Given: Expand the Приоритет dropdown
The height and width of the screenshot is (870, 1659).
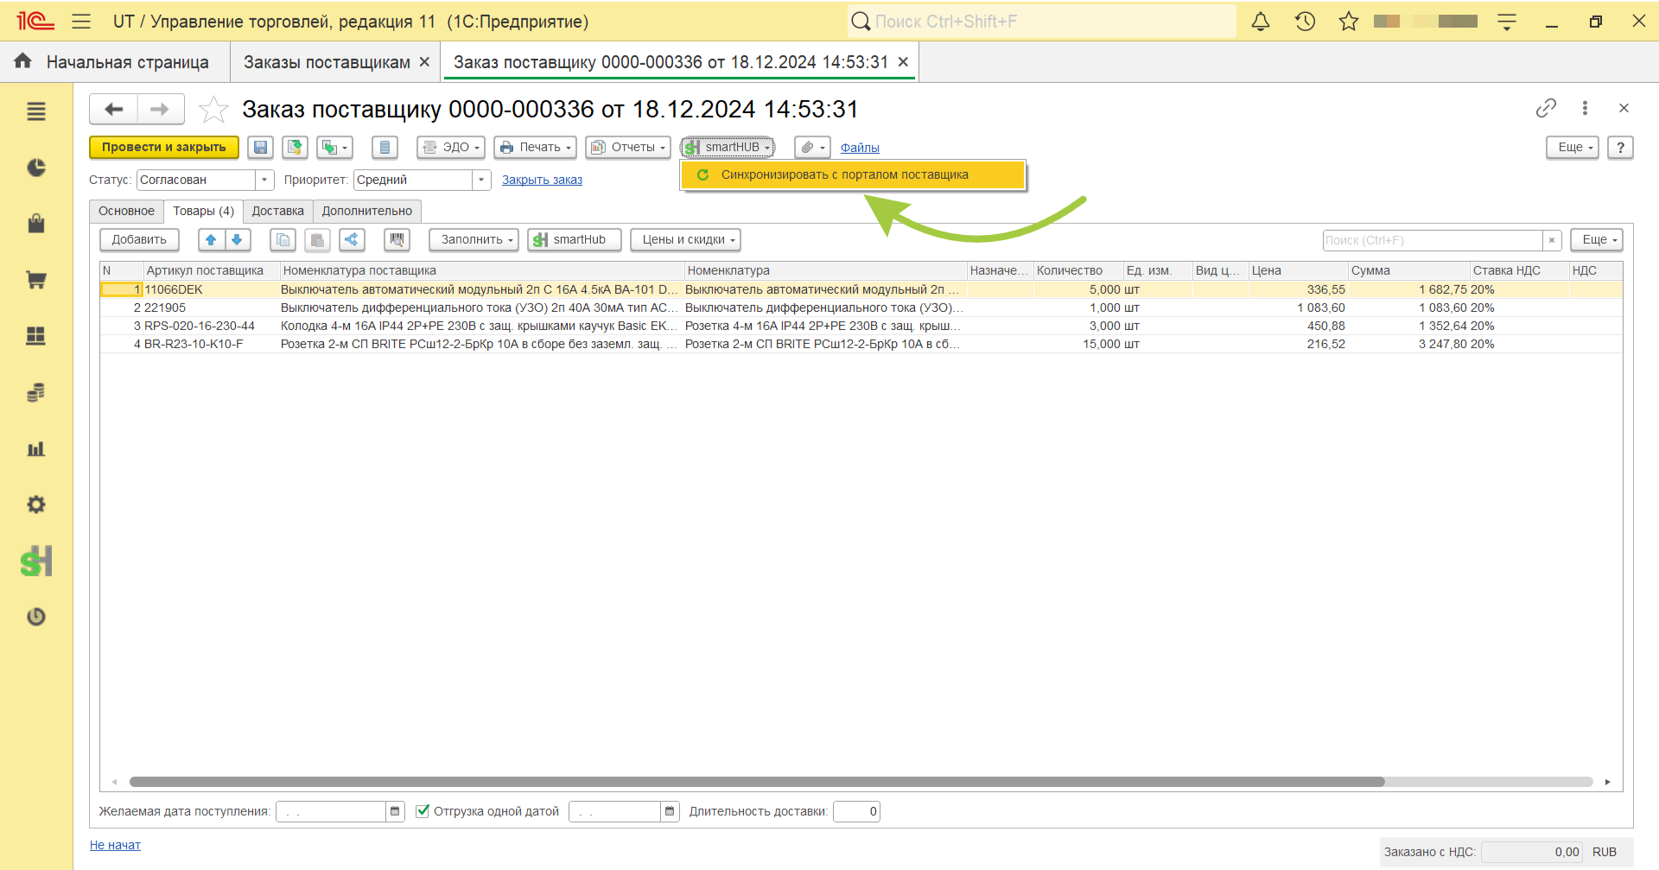Looking at the screenshot, I should tap(481, 180).
